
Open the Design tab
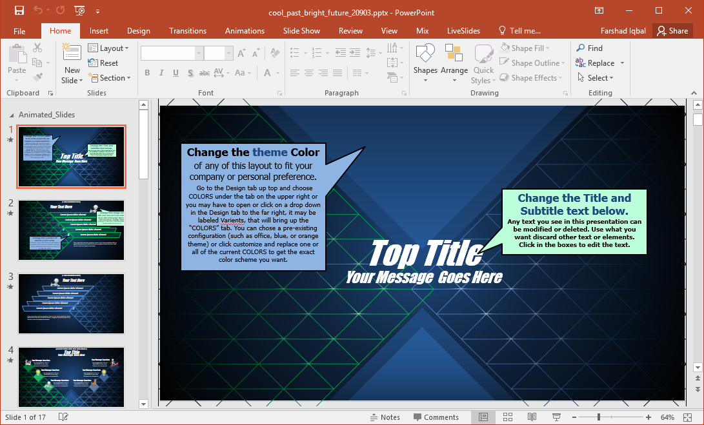(x=138, y=31)
